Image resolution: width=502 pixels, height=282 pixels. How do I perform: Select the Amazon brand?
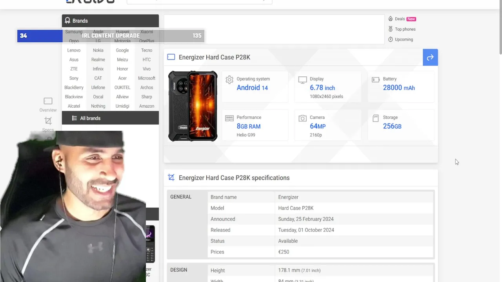[x=147, y=106]
